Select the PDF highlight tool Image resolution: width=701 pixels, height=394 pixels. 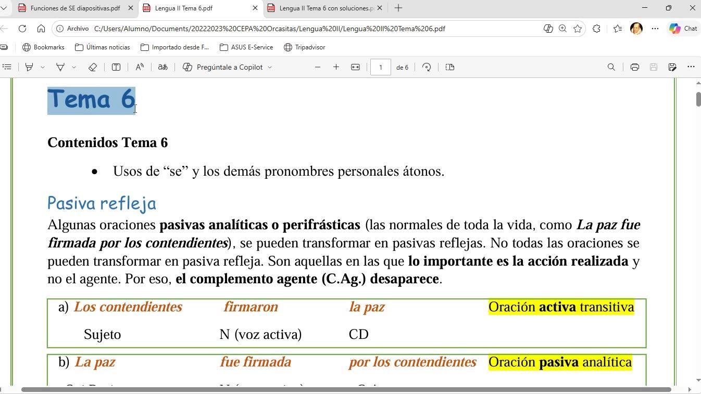click(29, 67)
